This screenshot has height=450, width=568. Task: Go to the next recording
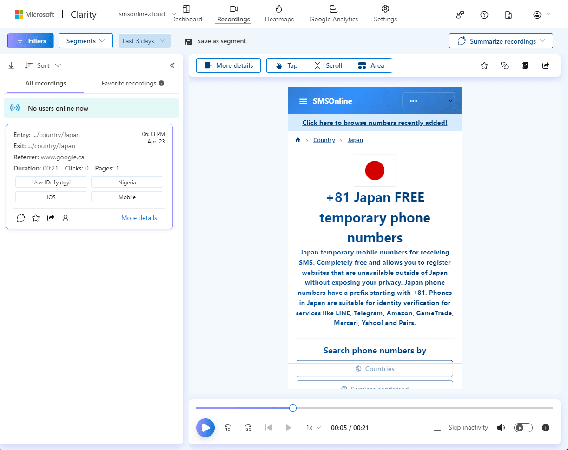coord(289,428)
